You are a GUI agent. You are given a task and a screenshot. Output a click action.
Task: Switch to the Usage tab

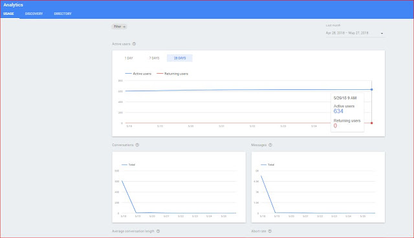point(8,14)
